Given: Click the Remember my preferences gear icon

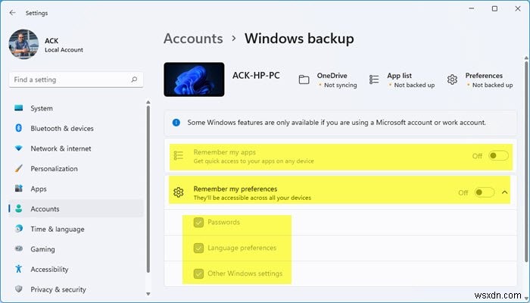Looking at the screenshot, I should (178, 192).
